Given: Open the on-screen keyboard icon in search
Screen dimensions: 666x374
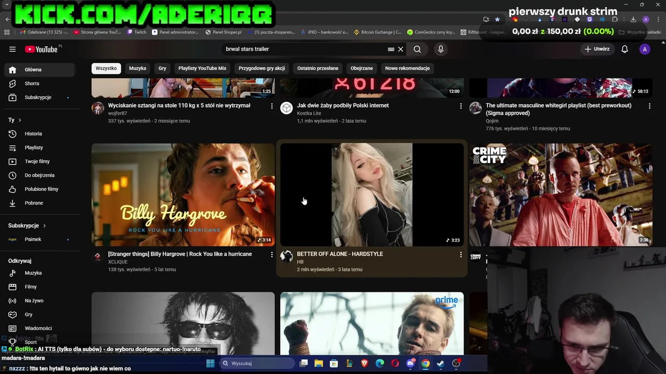Looking at the screenshot, I should (x=391, y=49).
